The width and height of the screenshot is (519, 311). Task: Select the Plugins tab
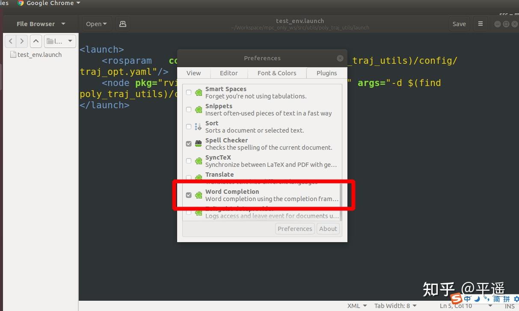click(326, 73)
